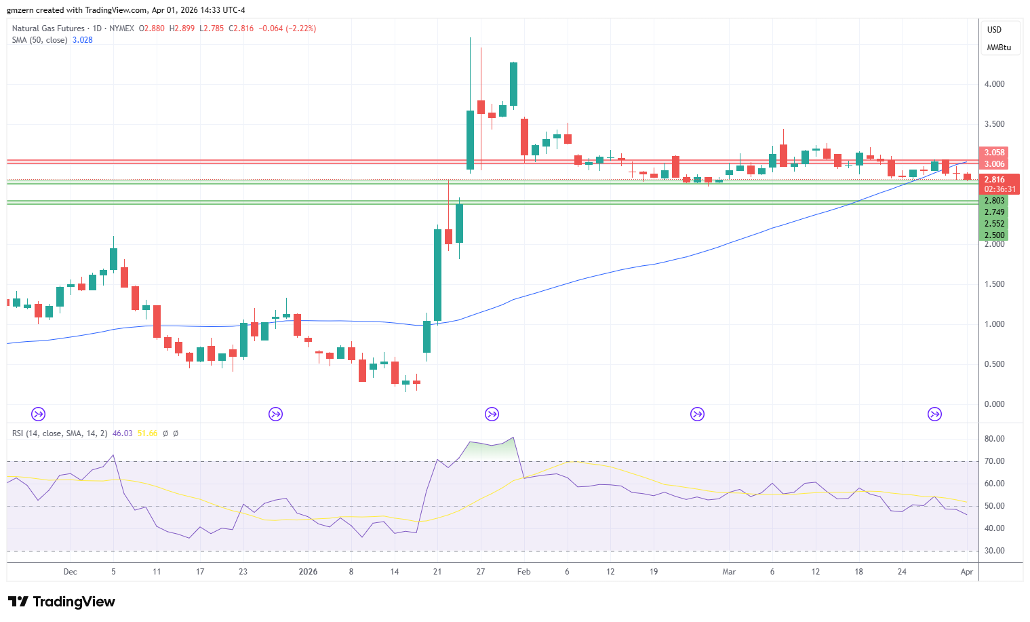Viewport: 1030px width, 622px height.
Task: Click the 2026 year label on time axis
Action: click(308, 572)
